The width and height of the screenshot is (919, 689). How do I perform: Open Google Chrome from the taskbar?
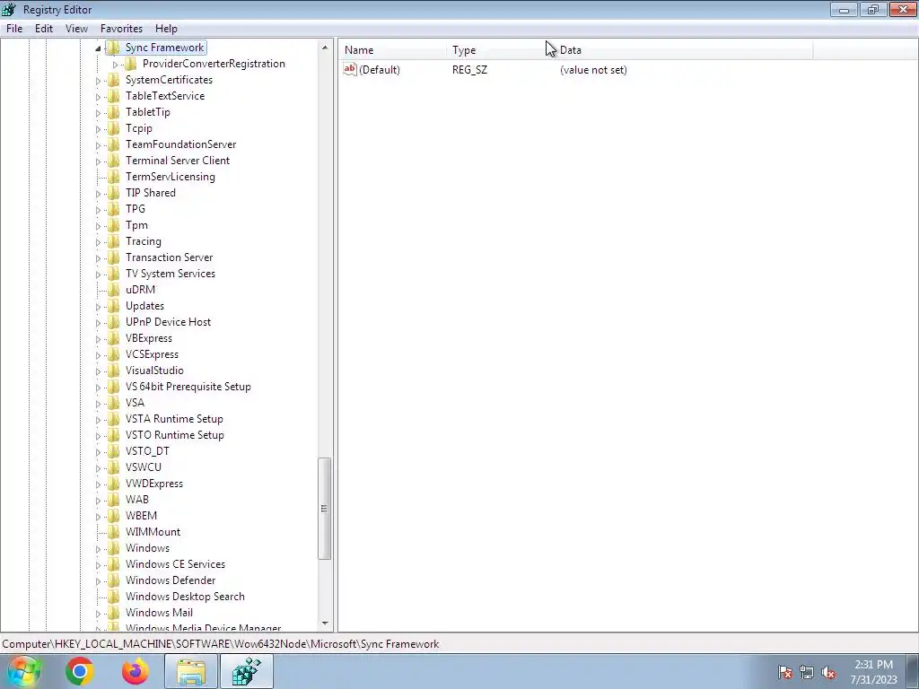pos(80,671)
